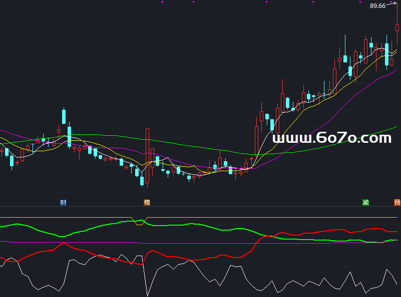The width and height of the screenshot is (401, 297).
Task: Click the 89.66 high price label
Action: point(377,6)
